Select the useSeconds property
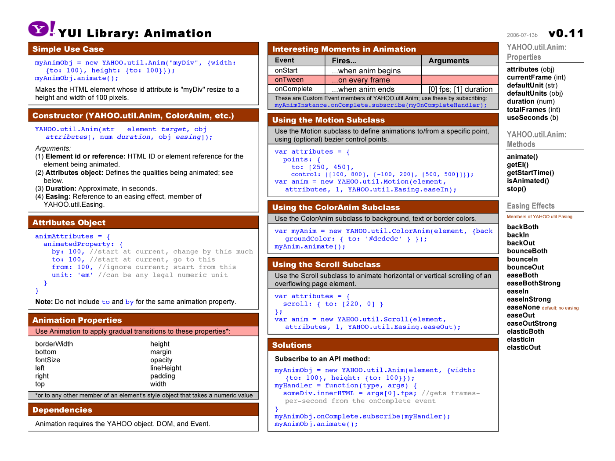615x461 pixels. click(527, 117)
